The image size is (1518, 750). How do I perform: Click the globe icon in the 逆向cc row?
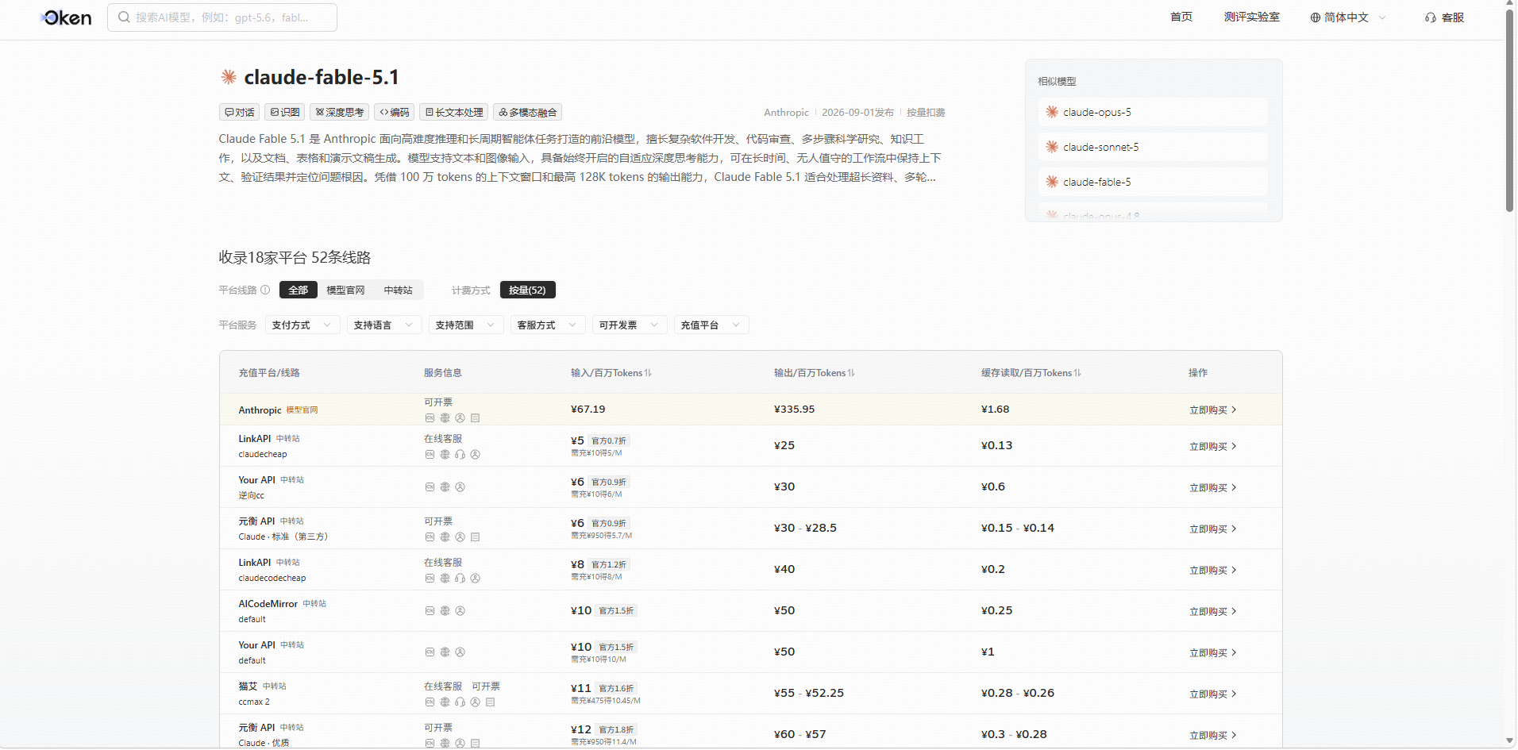coord(445,487)
